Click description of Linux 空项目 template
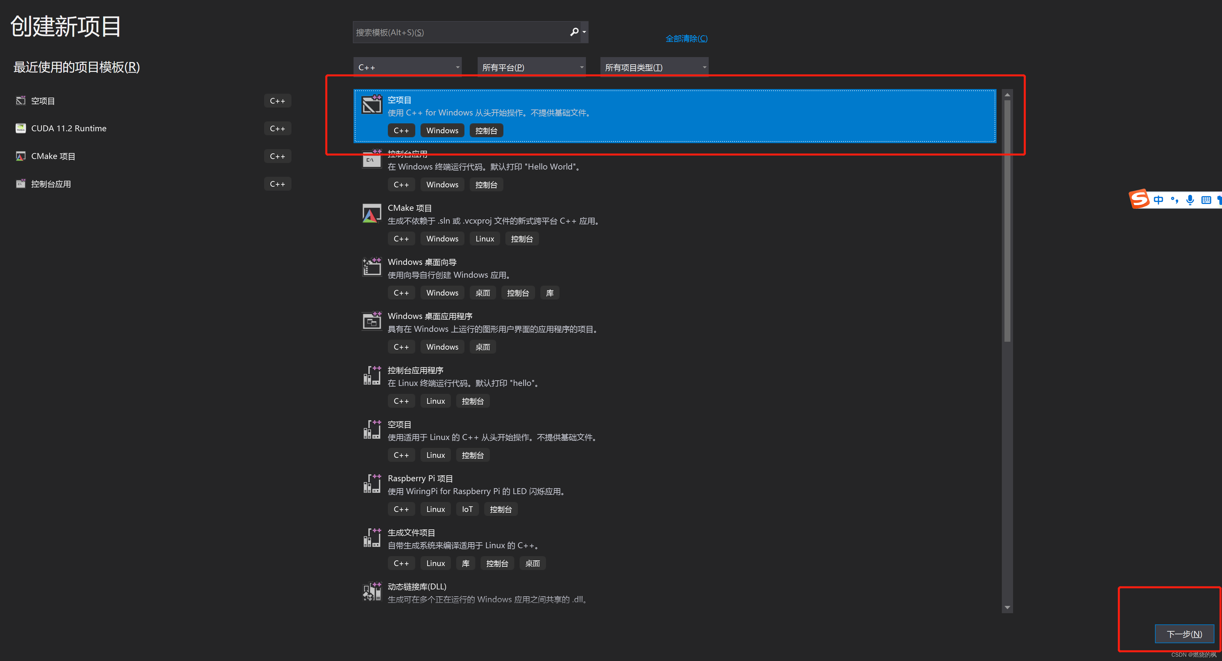 [492, 437]
